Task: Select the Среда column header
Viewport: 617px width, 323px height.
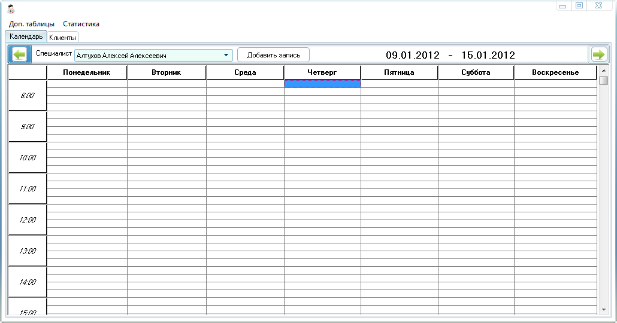Action: coord(245,72)
